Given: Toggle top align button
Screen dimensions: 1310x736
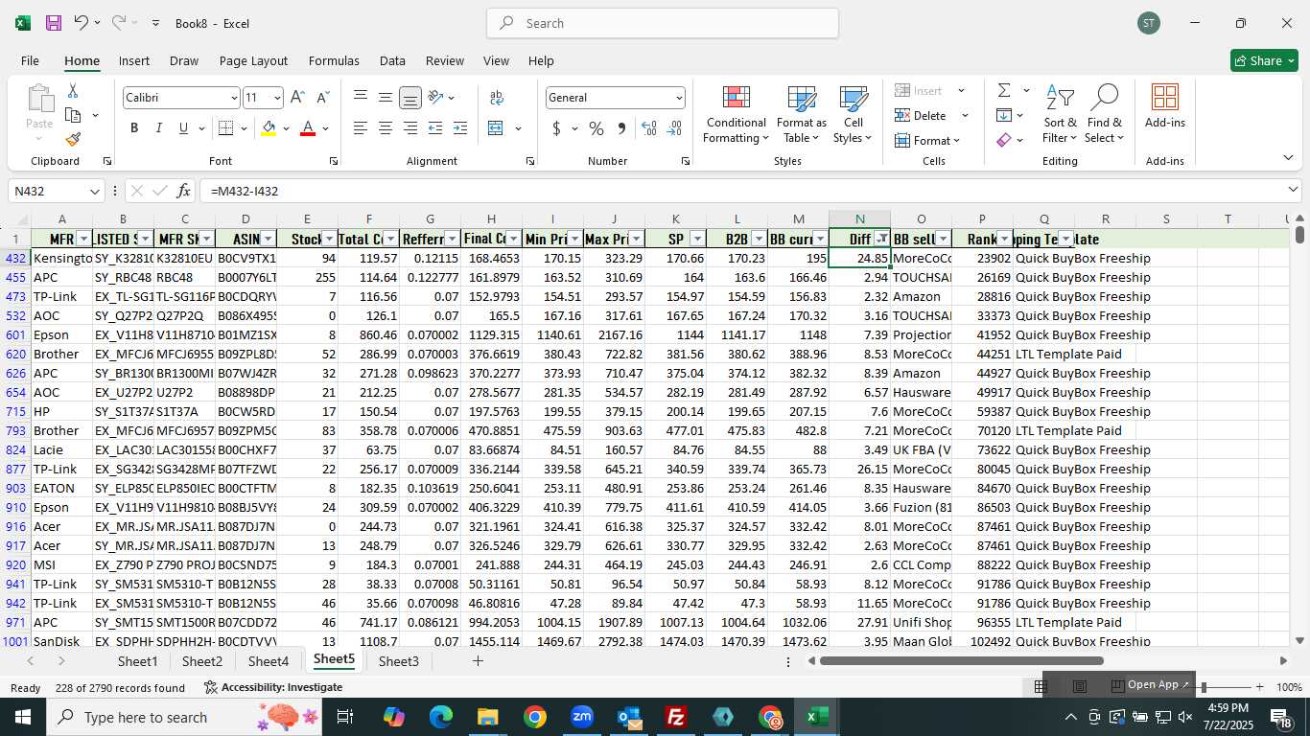Looking at the screenshot, I should [360, 98].
